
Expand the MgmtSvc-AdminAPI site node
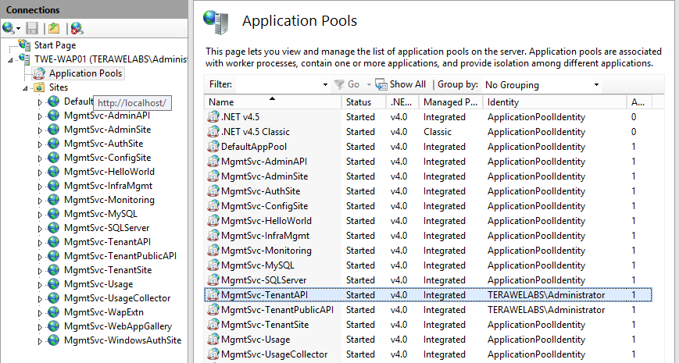pyautogui.click(x=41, y=116)
